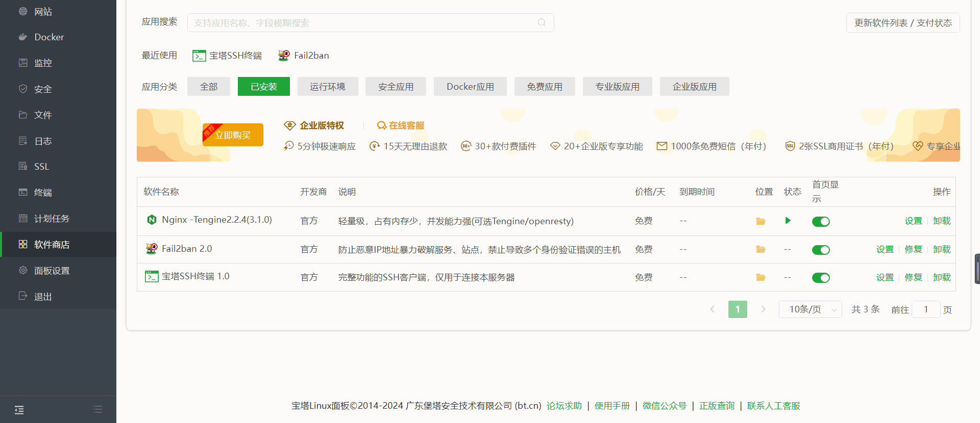
Task: Click the 企业版特权 diamond icon
Action: (x=290, y=125)
